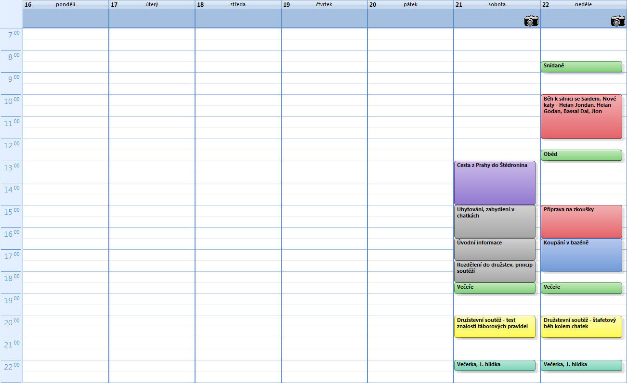The width and height of the screenshot is (627, 383).
Task: Open Saturday's Večeře event
Action: (495, 288)
